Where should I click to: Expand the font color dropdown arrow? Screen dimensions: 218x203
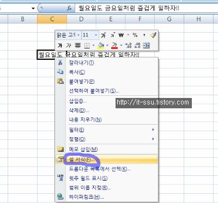pyautogui.click(x=121, y=45)
